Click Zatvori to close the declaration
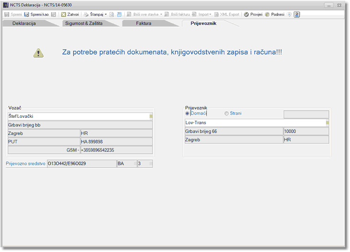 click(x=70, y=14)
